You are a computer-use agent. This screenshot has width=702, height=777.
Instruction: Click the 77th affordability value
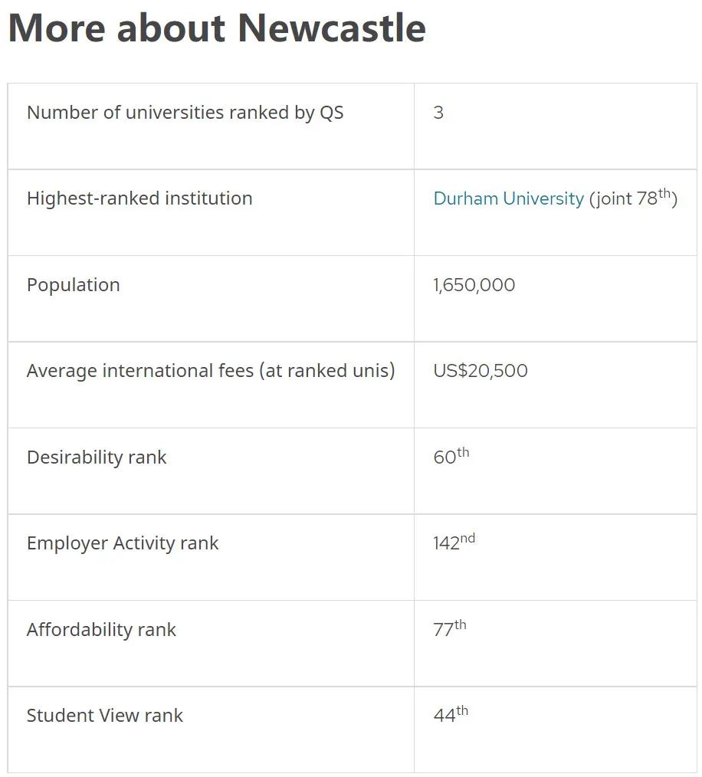450,628
